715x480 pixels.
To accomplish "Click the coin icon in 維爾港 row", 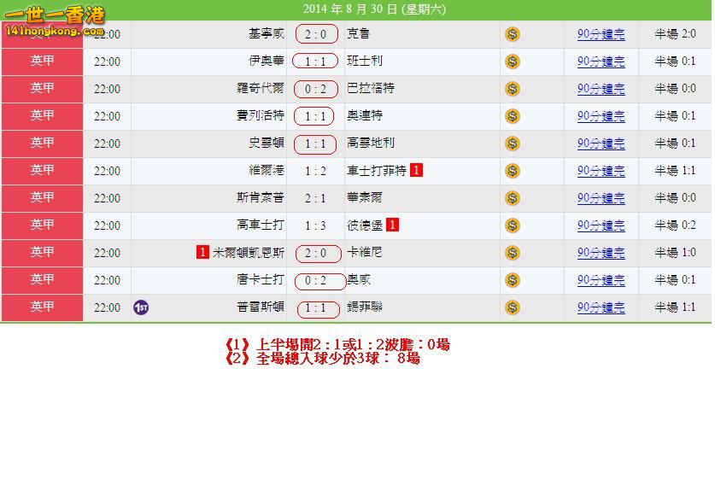I will 512,171.
